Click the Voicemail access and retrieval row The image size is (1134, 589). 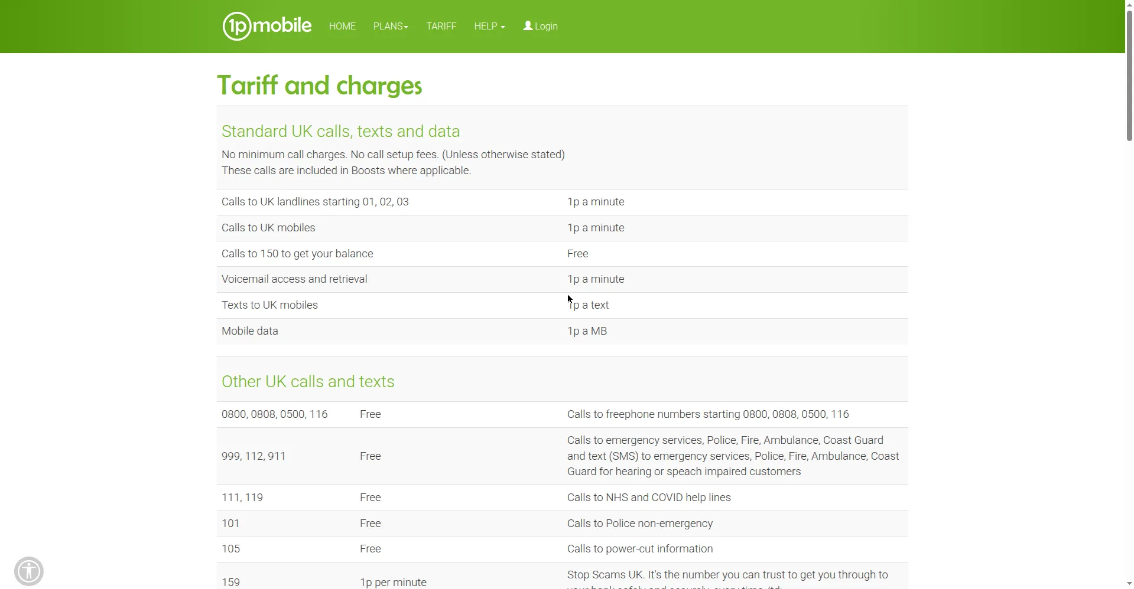click(x=562, y=279)
